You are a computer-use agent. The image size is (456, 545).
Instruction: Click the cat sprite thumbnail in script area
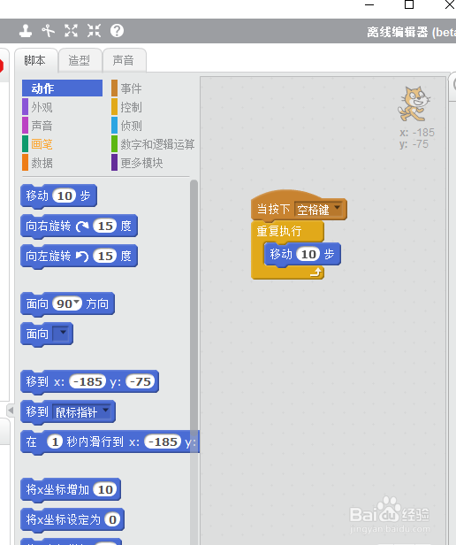coord(414,104)
